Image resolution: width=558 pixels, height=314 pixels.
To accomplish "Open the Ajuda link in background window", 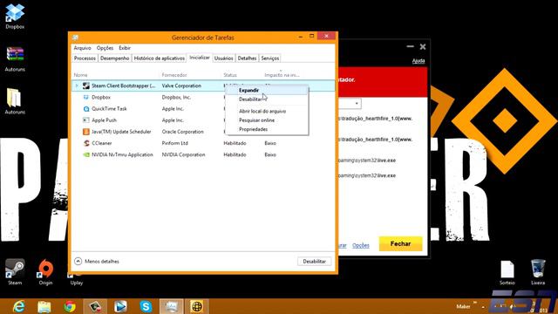I will click(418, 61).
